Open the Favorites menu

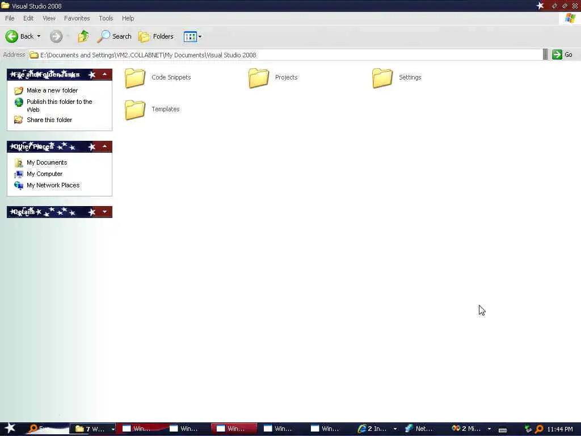tap(77, 18)
